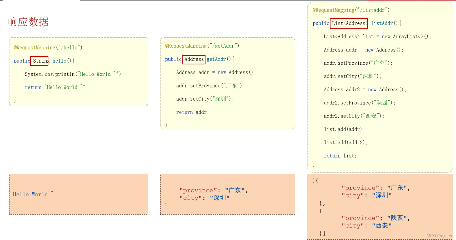The height and width of the screenshot is (240, 456).
Task: Click Address addr = new Address() in listAddr
Action: 363,50
